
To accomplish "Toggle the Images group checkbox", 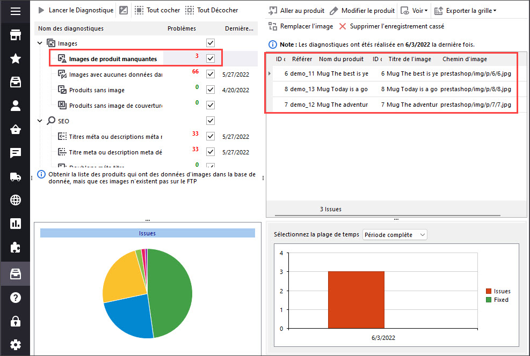I will 210,43.
